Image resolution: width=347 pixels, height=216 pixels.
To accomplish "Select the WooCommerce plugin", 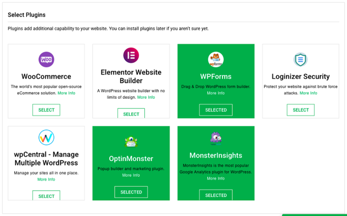I will coord(46,110).
